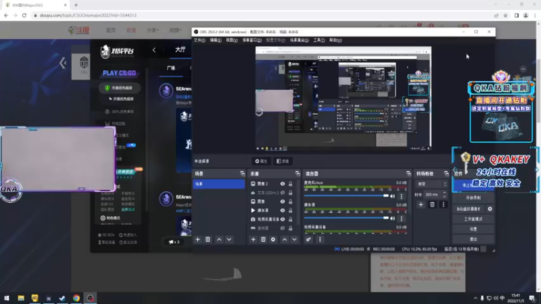Open OBS 文件 menu
The width and height of the screenshot is (541, 304).
(199, 41)
